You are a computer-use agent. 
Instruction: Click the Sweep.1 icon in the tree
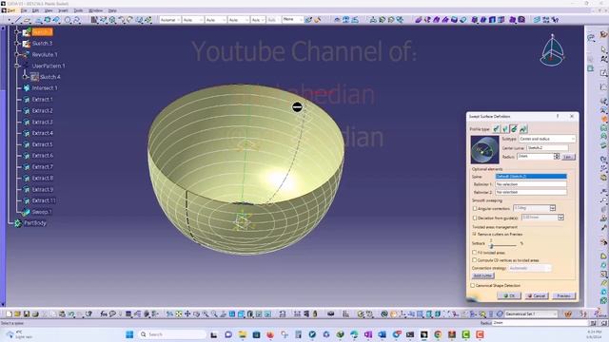(x=26, y=212)
